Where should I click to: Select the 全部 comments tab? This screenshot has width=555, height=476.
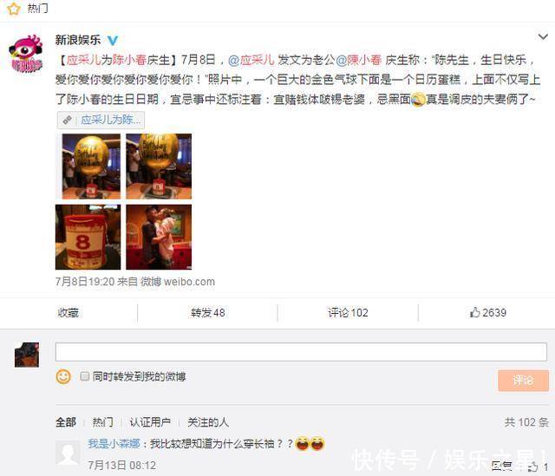[x=66, y=422]
